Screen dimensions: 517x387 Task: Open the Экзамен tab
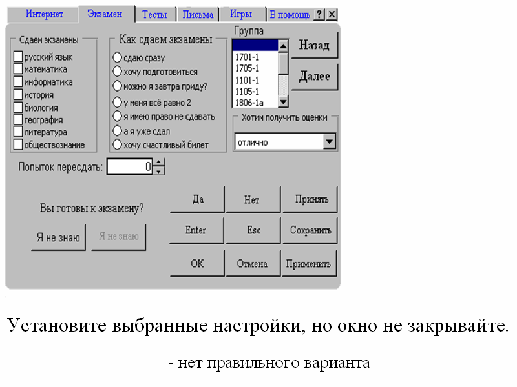[x=105, y=14]
